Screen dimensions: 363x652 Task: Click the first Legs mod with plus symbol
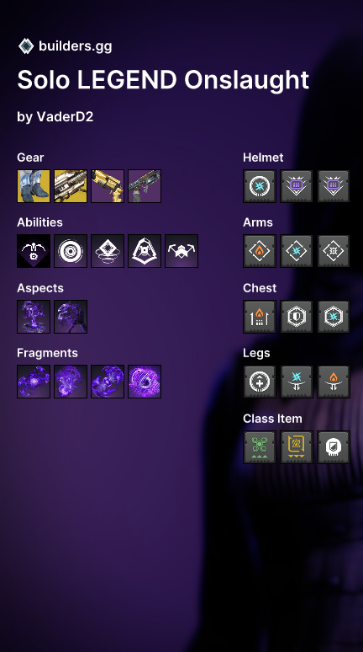260,382
